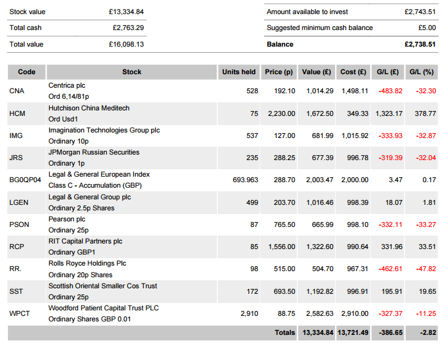Click the Price (p) column header

coord(279,72)
